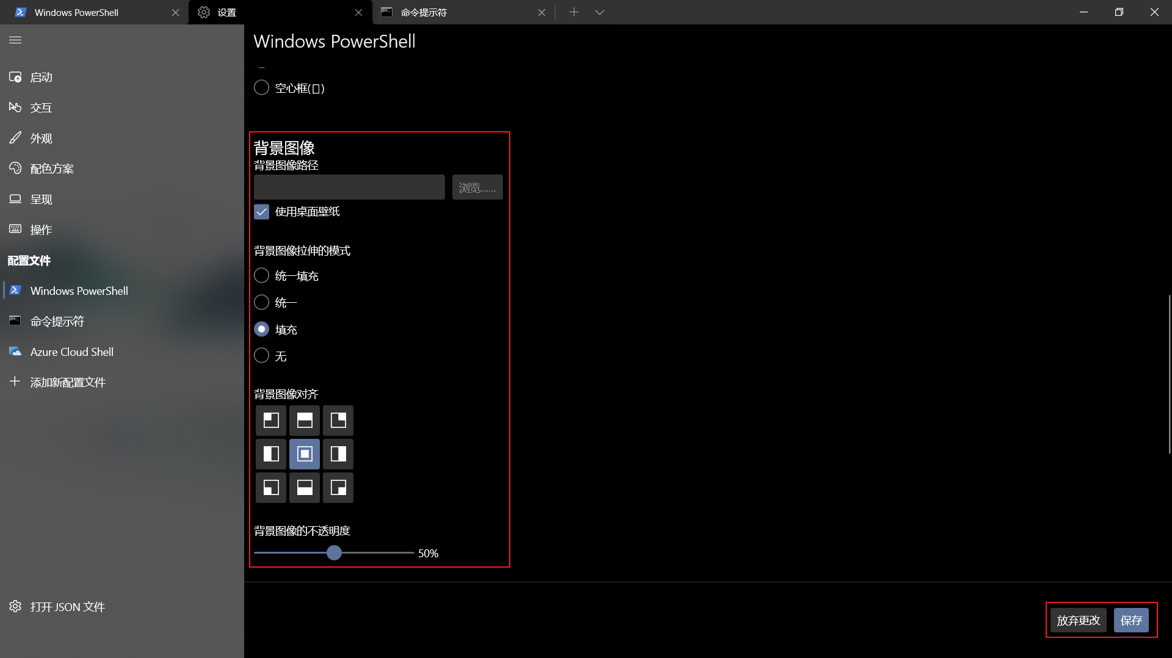
Task: Open the 命令提示符 profile settings
Action: coord(57,320)
